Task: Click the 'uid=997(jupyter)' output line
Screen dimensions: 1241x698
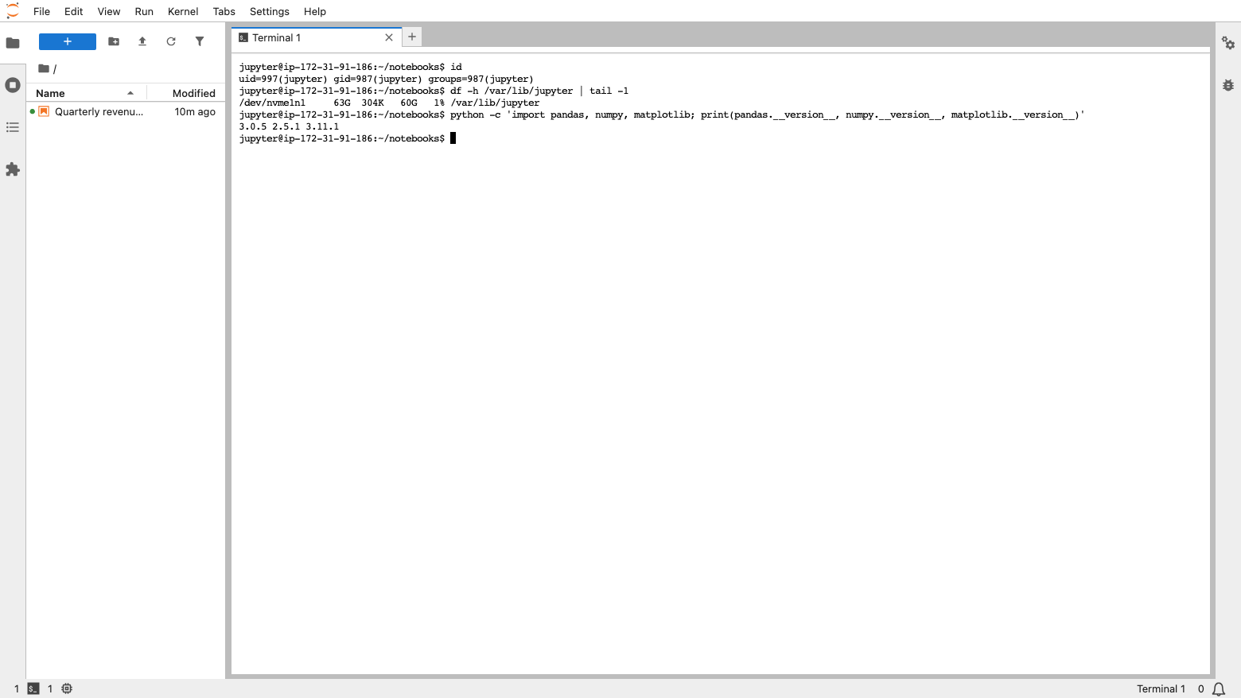Action: click(x=386, y=79)
